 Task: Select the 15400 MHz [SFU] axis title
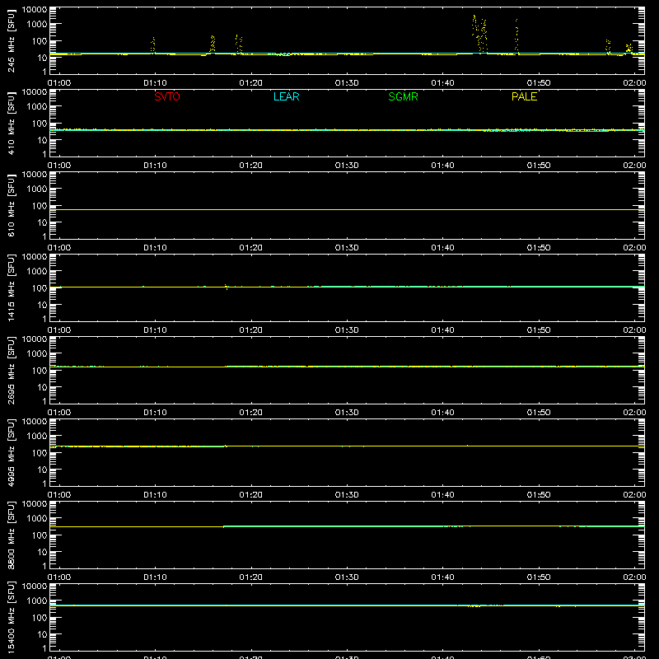click(x=11, y=618)
